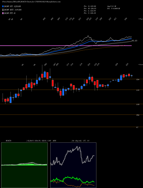The width and height of the screenshot is (143, 188).
Task: Select the DOW ST: 123.03 label
Action: point(13,6)
